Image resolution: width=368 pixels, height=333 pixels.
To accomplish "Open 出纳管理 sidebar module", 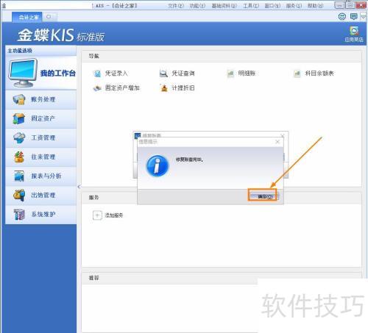I will pos(41,195).
